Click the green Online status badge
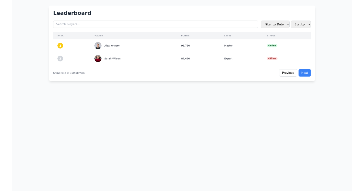 click(x=272, y=45)
